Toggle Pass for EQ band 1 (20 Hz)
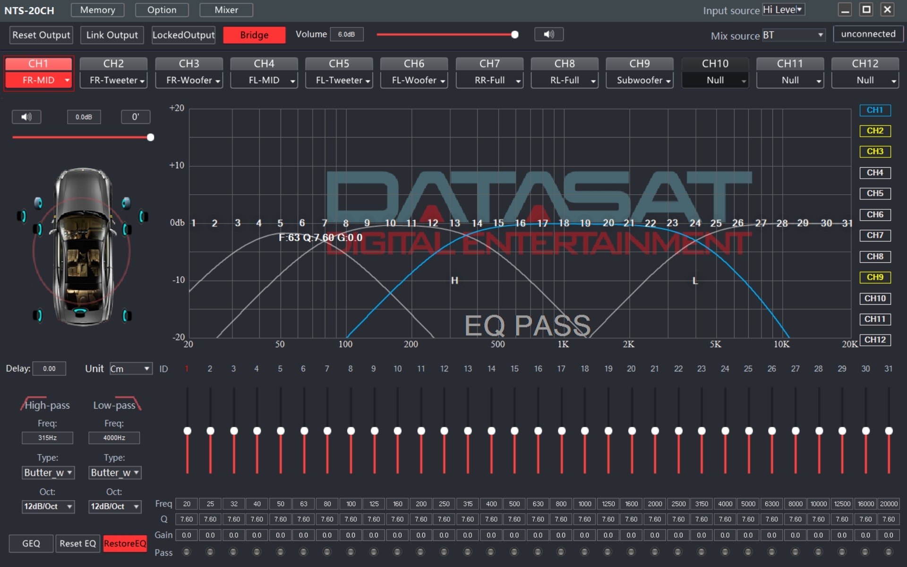907x567 pixels. 187,552
